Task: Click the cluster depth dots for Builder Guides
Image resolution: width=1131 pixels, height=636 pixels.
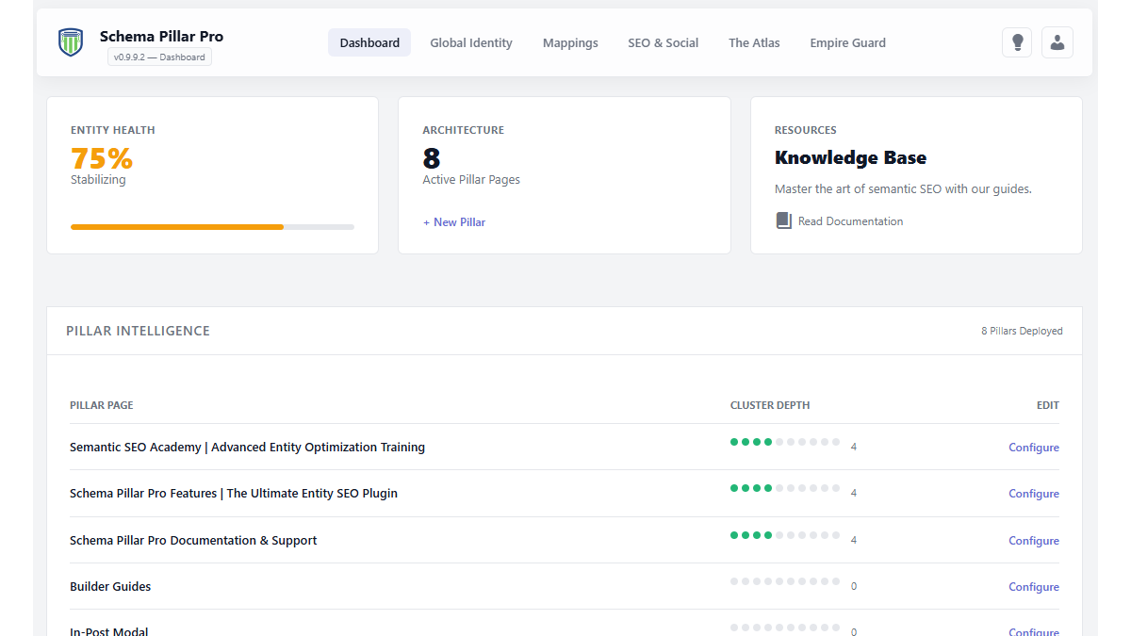Action: pyautogui.click(x=784, y=580)
